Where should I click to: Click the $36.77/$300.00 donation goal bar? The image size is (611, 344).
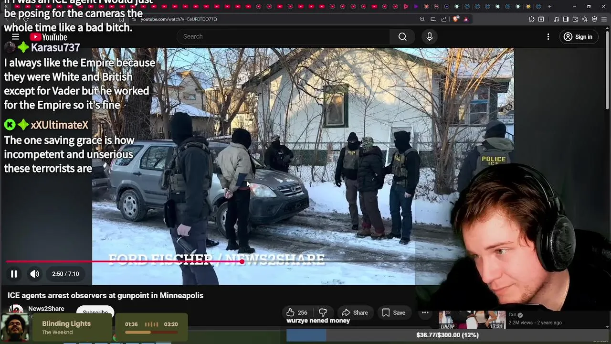447,335
